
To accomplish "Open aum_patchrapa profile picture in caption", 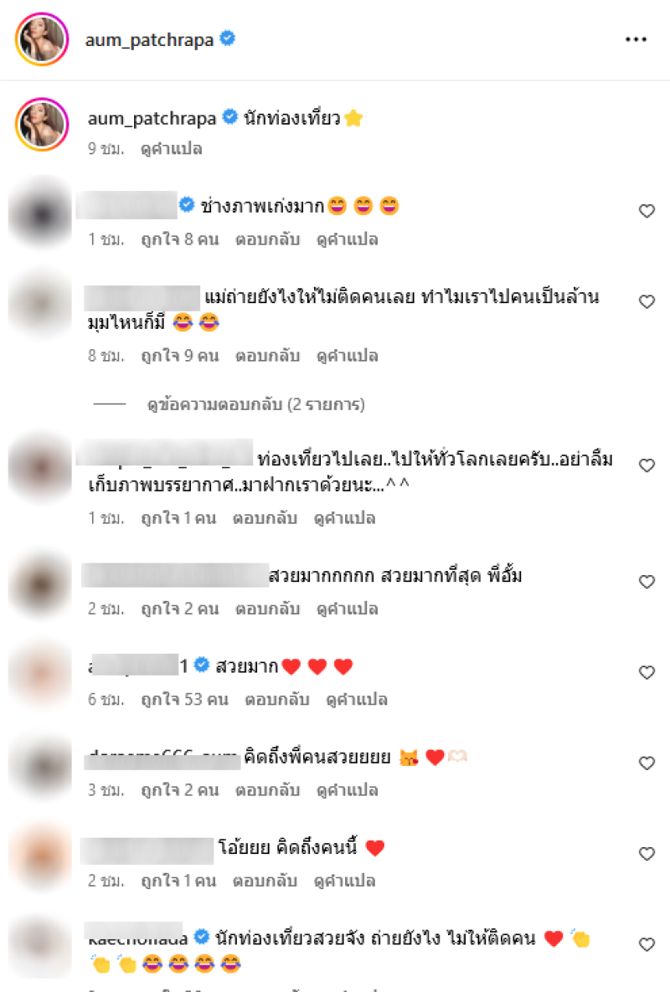I will coord(42,125).
